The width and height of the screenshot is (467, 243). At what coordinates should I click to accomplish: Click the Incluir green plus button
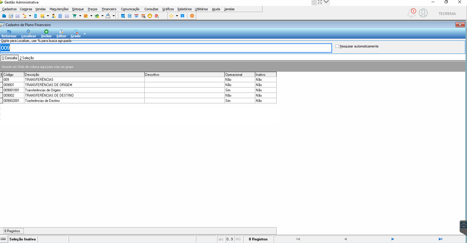46,34
